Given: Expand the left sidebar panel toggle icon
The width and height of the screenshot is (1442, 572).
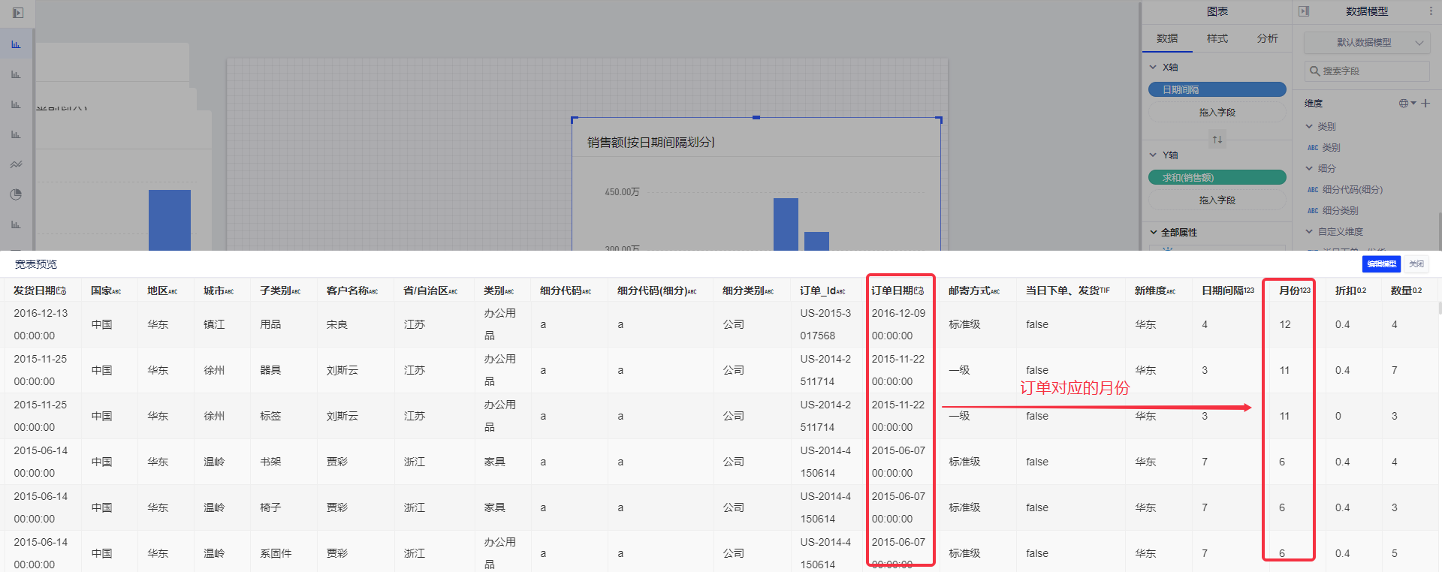Looking at the screenshot, I should pyautogui.click(x=18, y=13).
